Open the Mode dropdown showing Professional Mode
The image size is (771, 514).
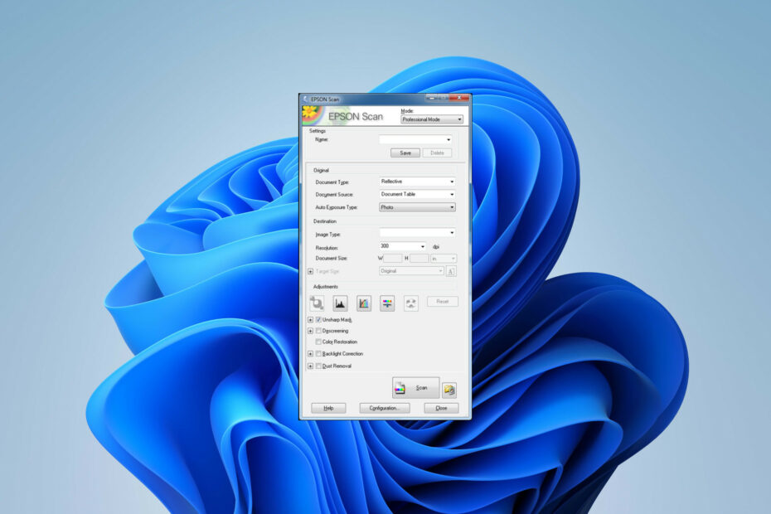click(x=432, y=119)
